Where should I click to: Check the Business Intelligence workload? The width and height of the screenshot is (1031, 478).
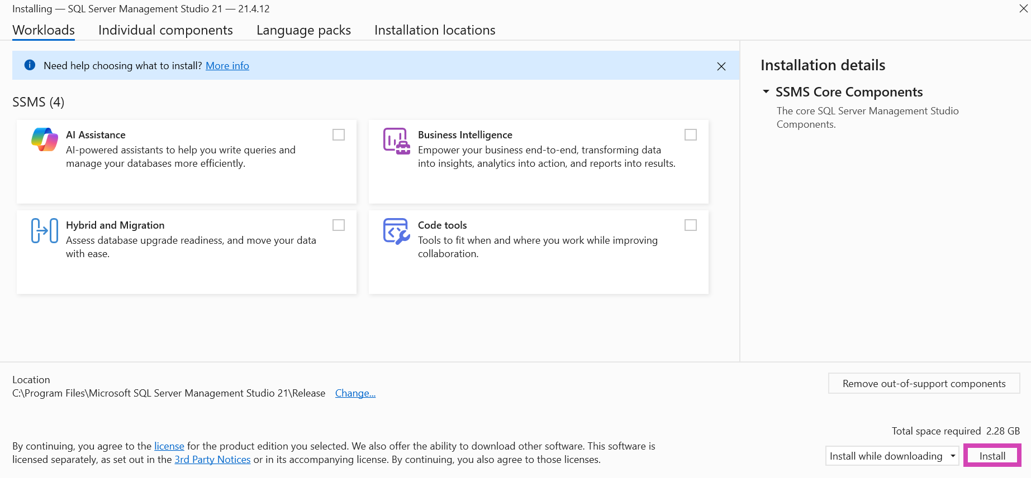pyautogui.click(x=691, y=135)
